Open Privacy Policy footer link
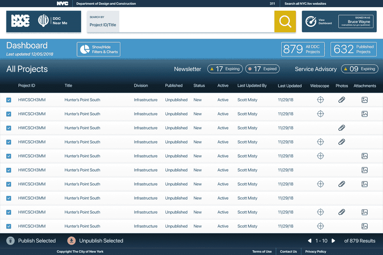The image size is (383, 255). pos(315,251)
